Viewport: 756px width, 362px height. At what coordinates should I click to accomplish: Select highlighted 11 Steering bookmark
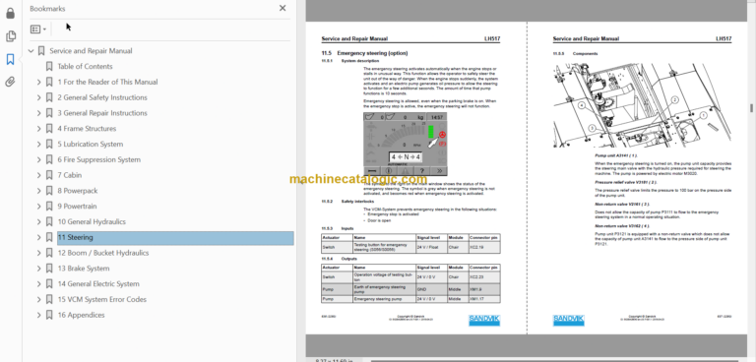pos(175,237)
